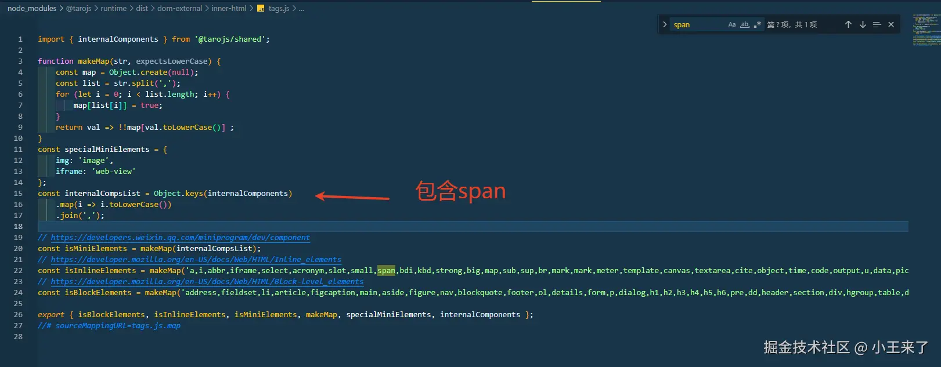Click the minimap code overview
Screen dimensions: 941x367
[926, 30]
